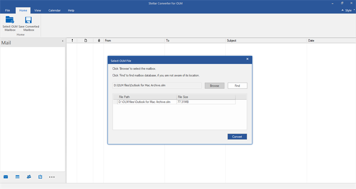
Task: Switch to the View tab
Action: pos(37,10)
